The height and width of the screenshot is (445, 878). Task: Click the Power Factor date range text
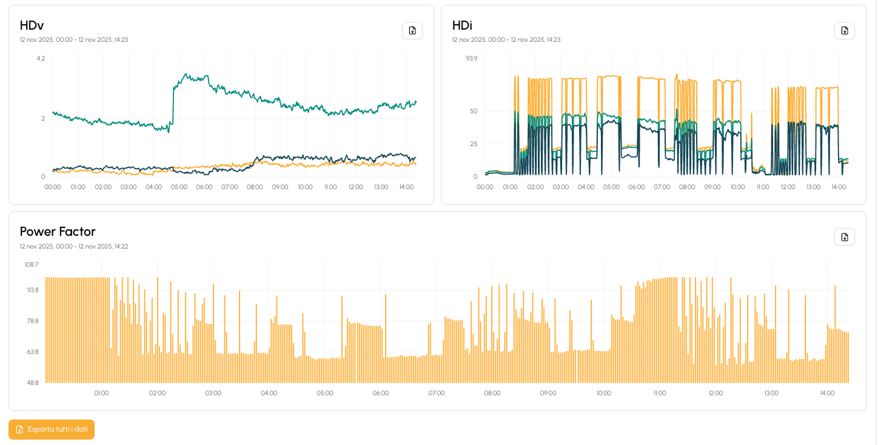click(74, 247)
